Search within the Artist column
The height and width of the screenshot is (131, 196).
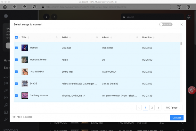coord(97,37)
